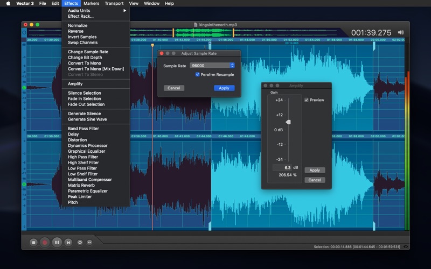Click the Gain slider handle
The height and width of the screenshot is (269, 431).
(x=288, y=122)
